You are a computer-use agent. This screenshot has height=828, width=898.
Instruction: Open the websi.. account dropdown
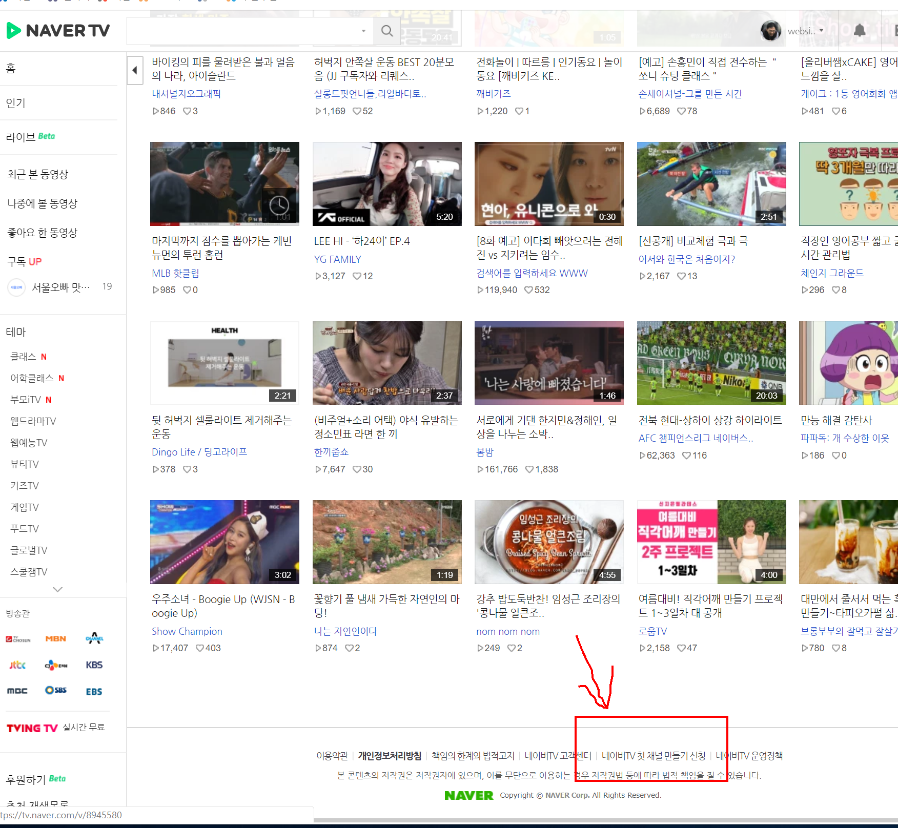point(805,31)
